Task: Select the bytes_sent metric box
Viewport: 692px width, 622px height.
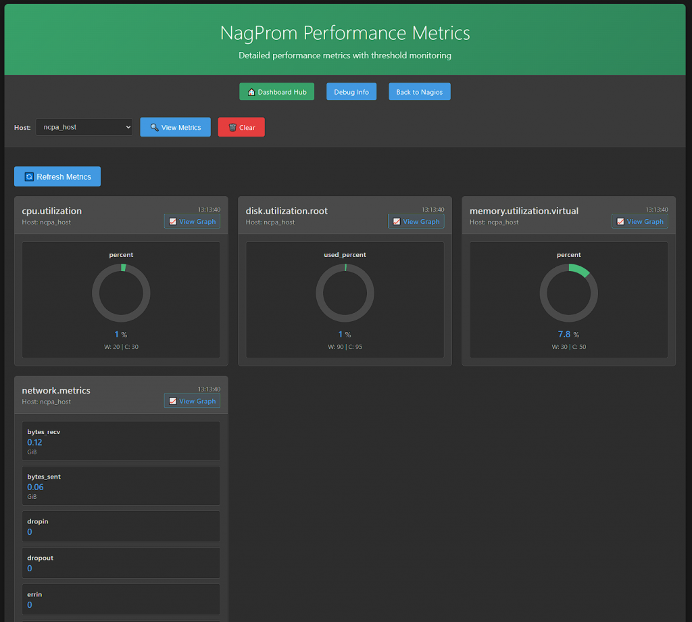Action: pyautogui.click(x=121, y=485)
